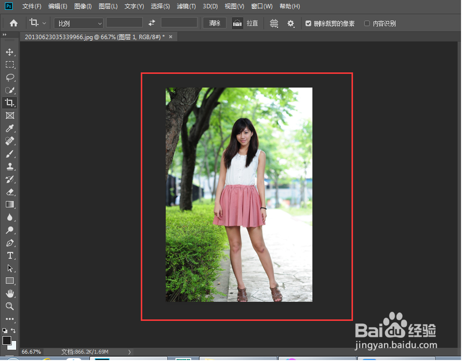The height and width of the screenshot is (361, 462).
Task: Select the Brush tool
Action: pos(10,154)
